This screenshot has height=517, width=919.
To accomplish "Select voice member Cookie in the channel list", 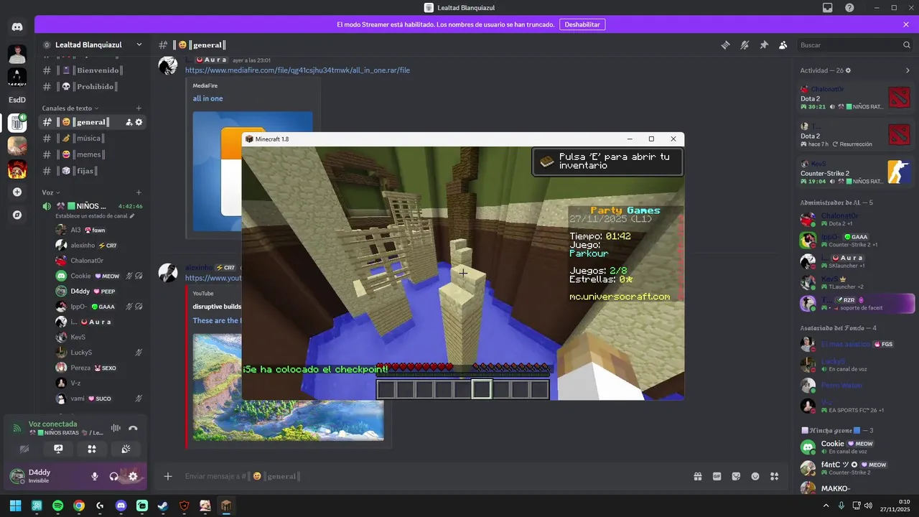I will point(100,276).
